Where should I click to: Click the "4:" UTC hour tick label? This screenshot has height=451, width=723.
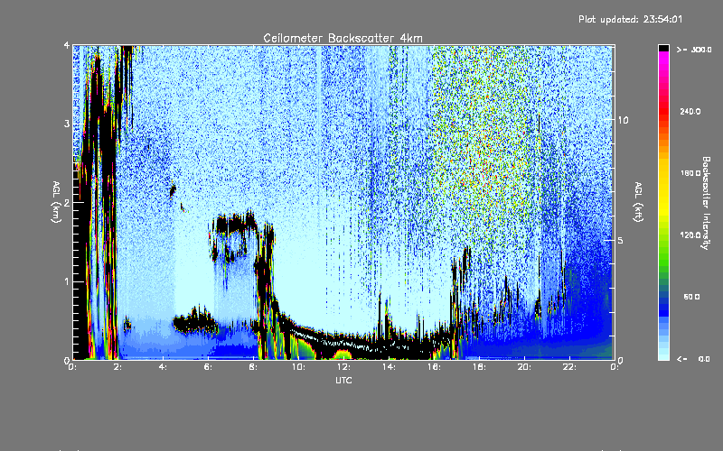[x=163, y=367]
